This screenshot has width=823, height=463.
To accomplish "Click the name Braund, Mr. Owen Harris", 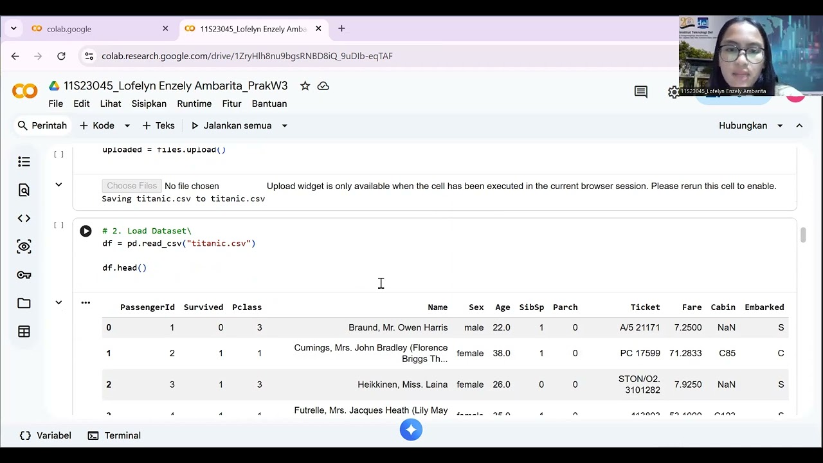I will point(398,327).
